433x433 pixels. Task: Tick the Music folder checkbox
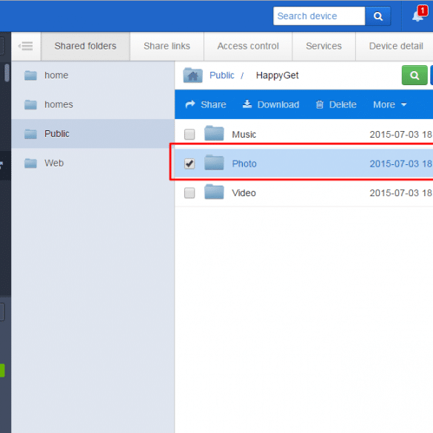pos(189,134)
